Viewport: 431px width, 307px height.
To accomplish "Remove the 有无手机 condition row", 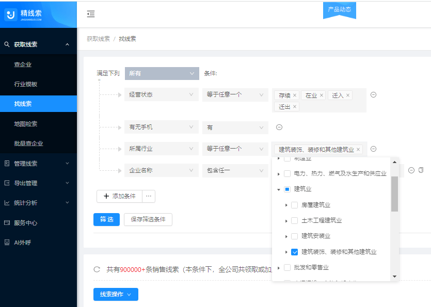I will 279,127.
